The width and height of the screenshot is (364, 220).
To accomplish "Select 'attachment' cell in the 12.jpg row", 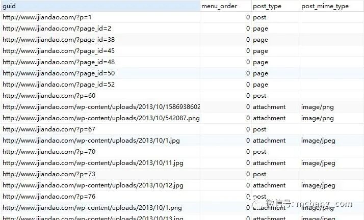I will [x=276, y=185].
